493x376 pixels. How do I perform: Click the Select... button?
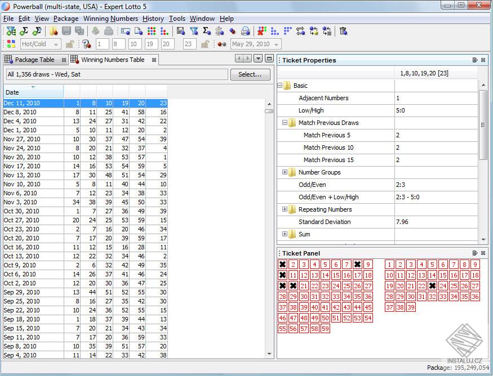pos(250,74)
